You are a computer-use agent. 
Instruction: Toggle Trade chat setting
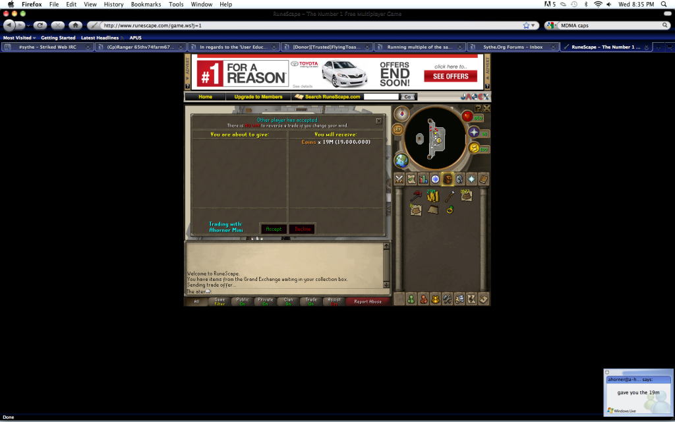(311, 302)
